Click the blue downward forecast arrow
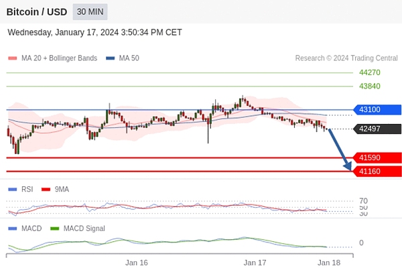The image size is (402, 272). 340,149
